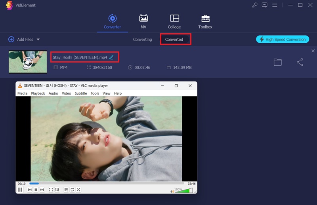Pause playback in VLC
The width and height of the screenshot is (317, 205).
pyautogui.click(x=20, y=190)
